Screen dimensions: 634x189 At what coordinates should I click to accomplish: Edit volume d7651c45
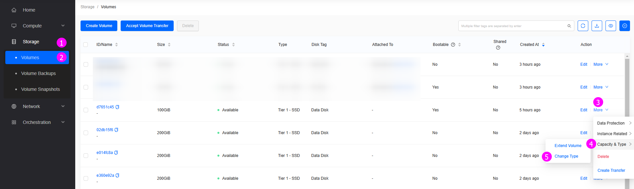584,110
